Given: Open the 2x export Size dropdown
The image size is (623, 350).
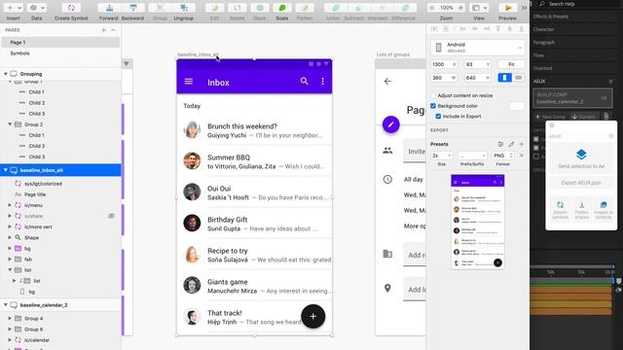Looking at the screenshot, I should (441, 156).
